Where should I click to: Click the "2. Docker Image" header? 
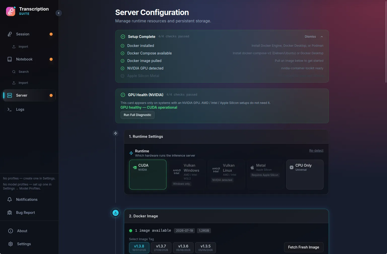click(144, 216)
